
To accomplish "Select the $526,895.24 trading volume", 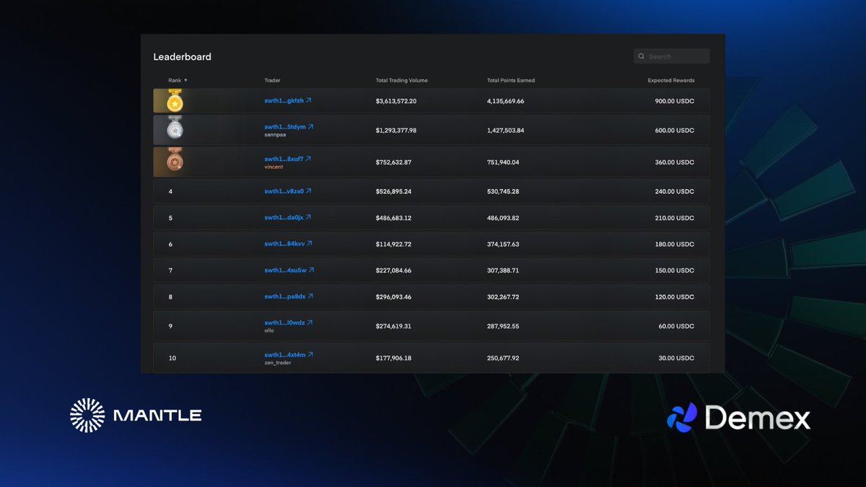I will coord(393,192).
